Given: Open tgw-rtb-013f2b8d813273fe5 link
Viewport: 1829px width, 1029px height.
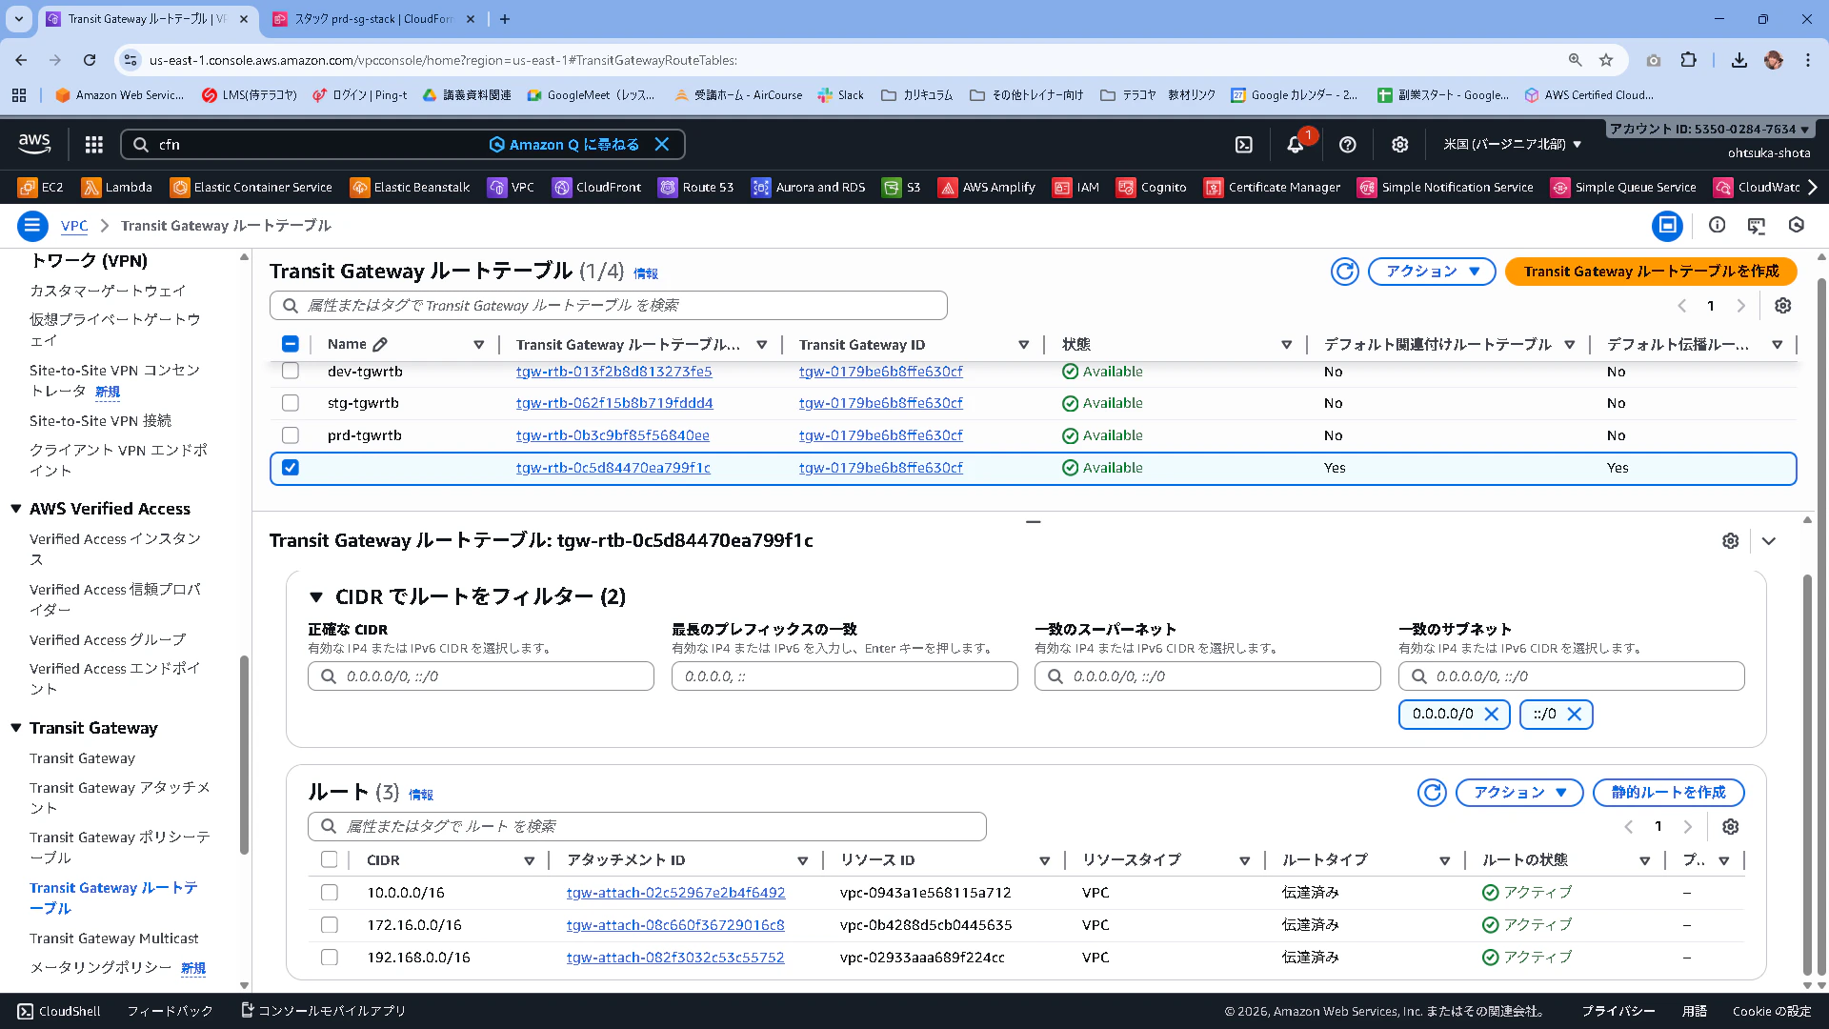Looking at the screenshot, I should pos(614,372).
